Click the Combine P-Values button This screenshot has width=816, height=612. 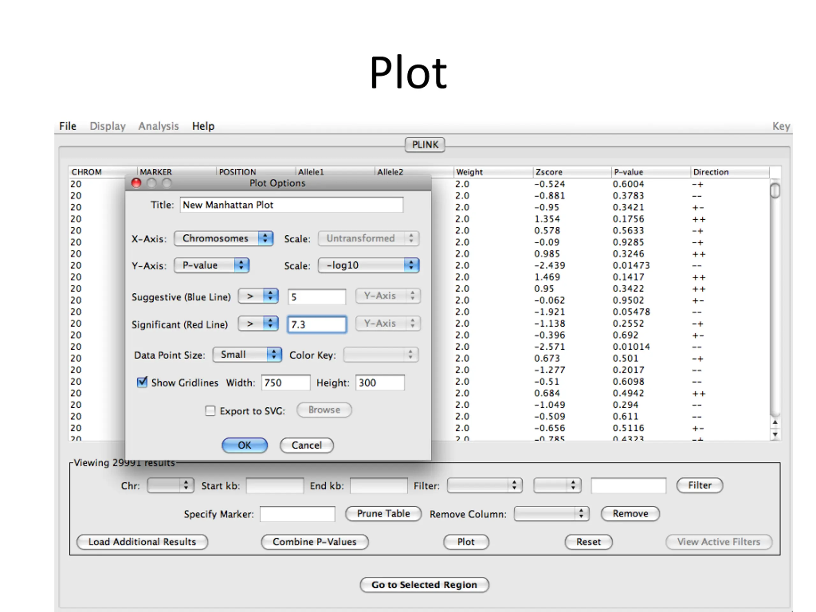315,542
